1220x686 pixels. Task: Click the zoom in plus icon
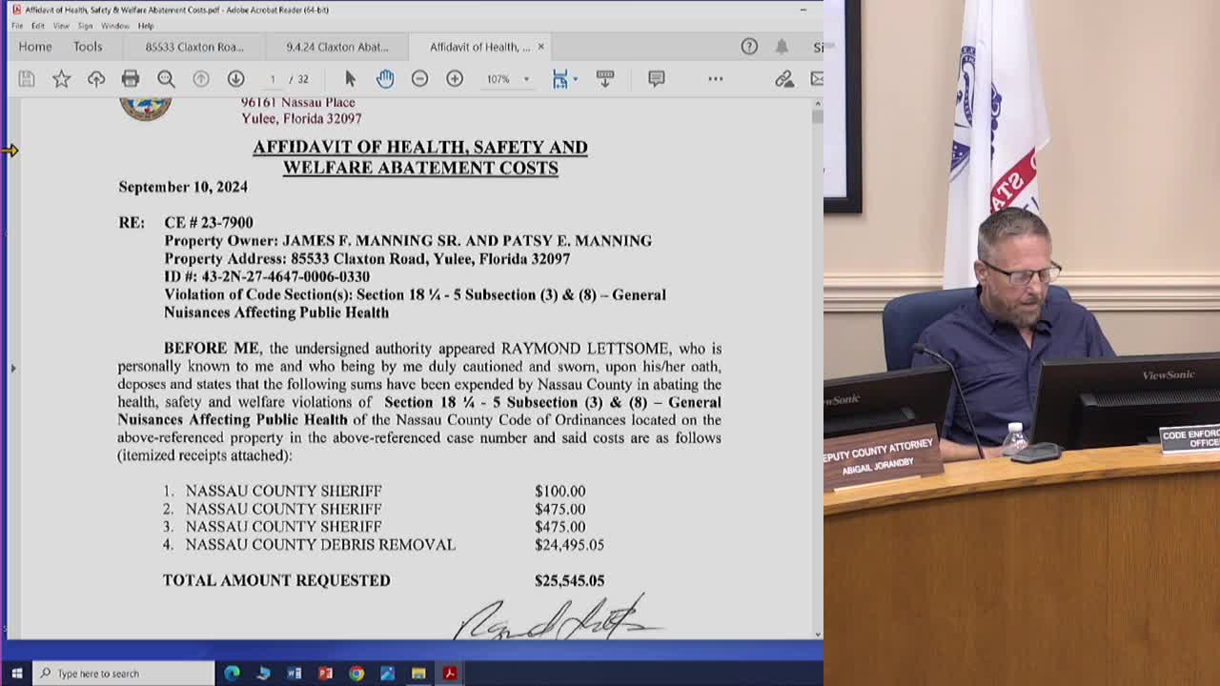[455, 79]
